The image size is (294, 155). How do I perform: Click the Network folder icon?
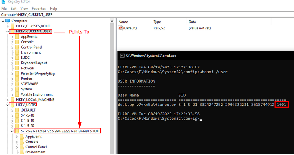coord(17,68)
